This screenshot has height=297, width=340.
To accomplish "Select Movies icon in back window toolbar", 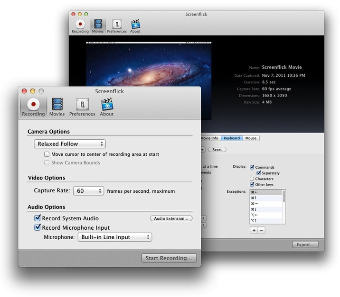I will tap(97, 25).
